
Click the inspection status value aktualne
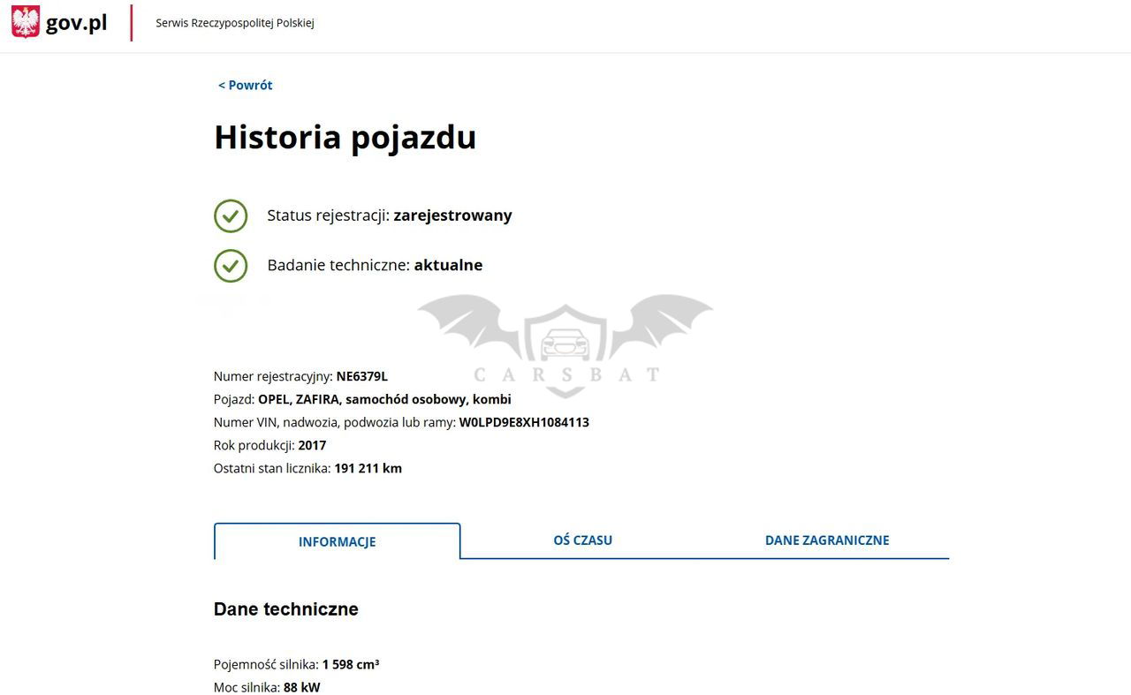tap(448, 266)
